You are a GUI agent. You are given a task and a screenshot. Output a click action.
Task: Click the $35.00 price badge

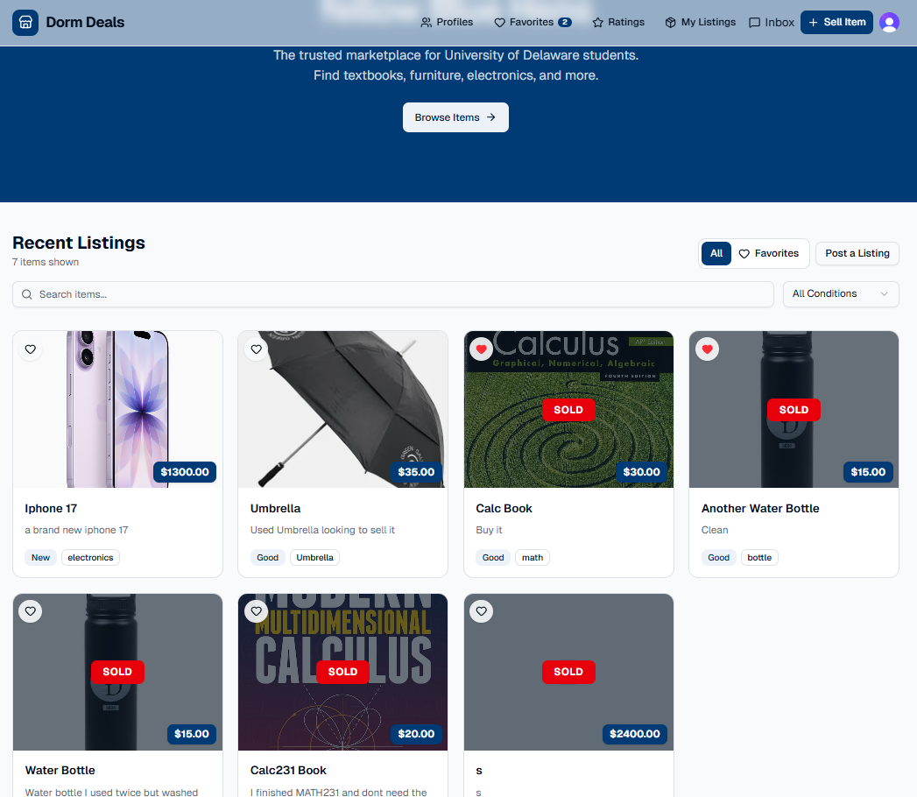pos(416,472)
